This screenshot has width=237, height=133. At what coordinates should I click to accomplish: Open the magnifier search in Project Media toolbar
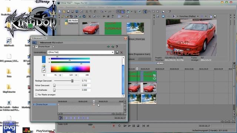point(127,16)
